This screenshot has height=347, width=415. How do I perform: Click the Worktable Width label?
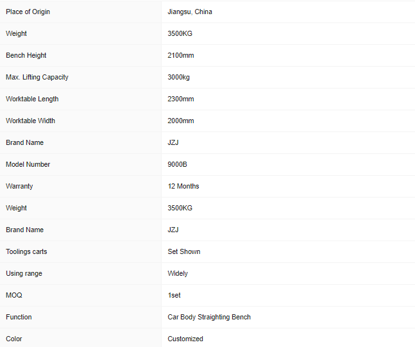[x=31, y=121]
